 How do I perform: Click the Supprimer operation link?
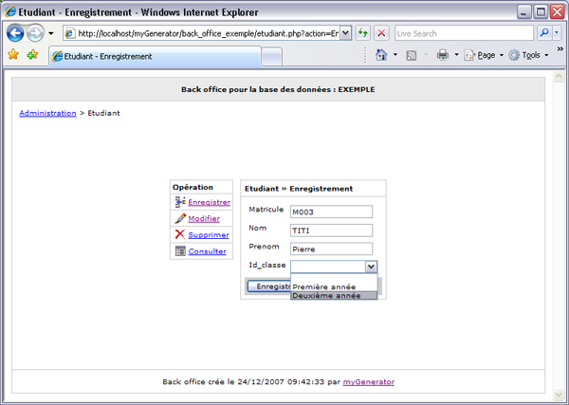208,234
